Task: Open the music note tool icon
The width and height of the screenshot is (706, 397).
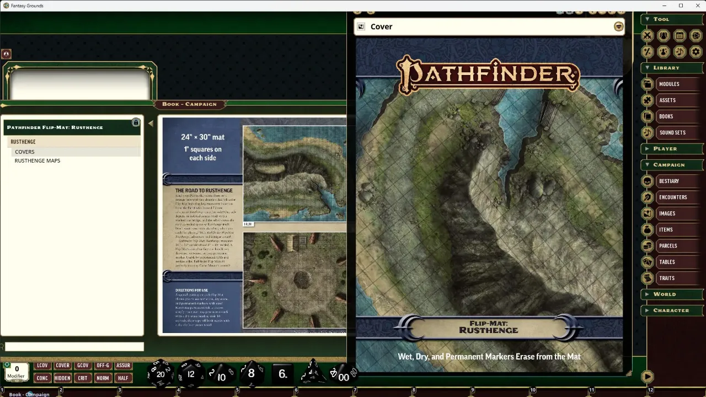Action: 680,52
